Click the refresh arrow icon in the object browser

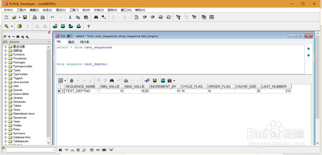click(x=5, y=37)
